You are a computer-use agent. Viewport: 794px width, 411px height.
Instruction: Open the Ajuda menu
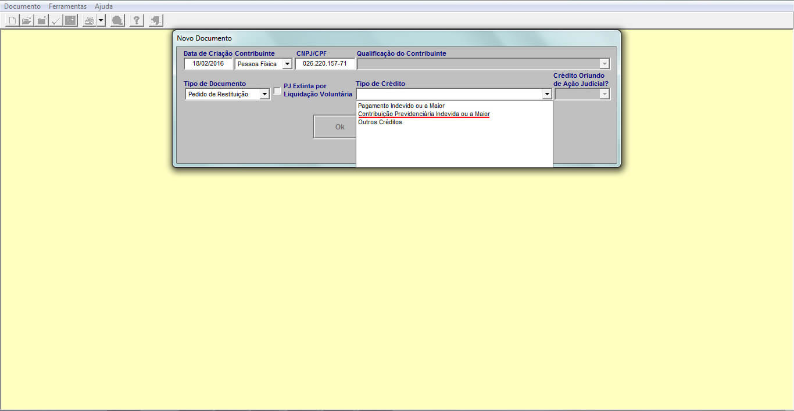tap(104, 6)
